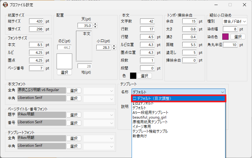Click the 段間 input field

[x=147, y=68]
